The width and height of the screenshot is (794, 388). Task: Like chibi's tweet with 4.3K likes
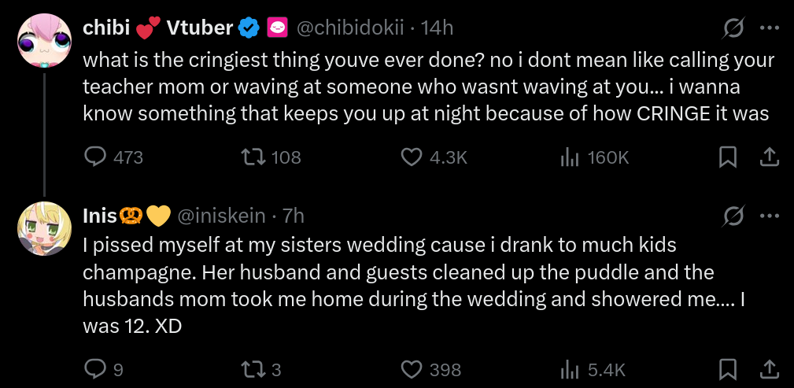pos(412,157)
